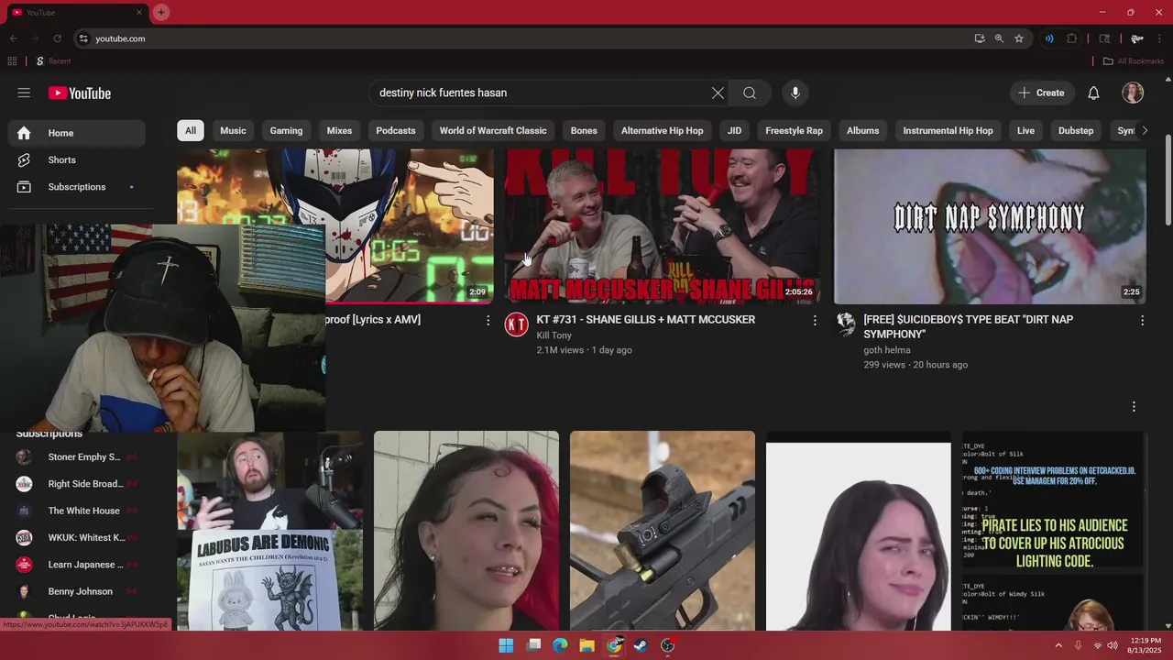Open the YouTube guide hamburger menu

click(24, 93)
